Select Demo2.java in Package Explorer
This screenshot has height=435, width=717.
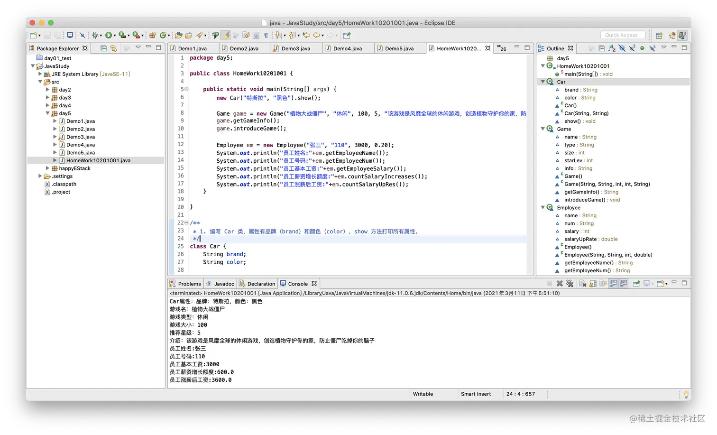point(81,129)
